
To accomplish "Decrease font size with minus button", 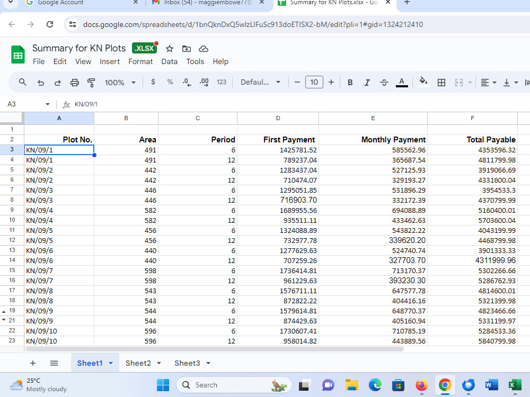I will click(297, 82).
